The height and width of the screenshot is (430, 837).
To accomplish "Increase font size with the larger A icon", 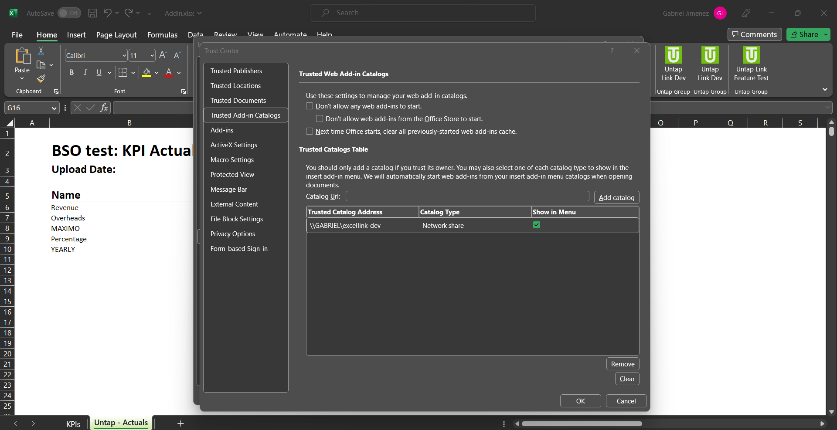I will click(x=163, y=55).
